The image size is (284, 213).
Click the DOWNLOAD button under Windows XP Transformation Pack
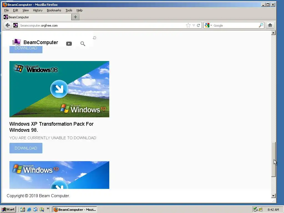point(26,148)
